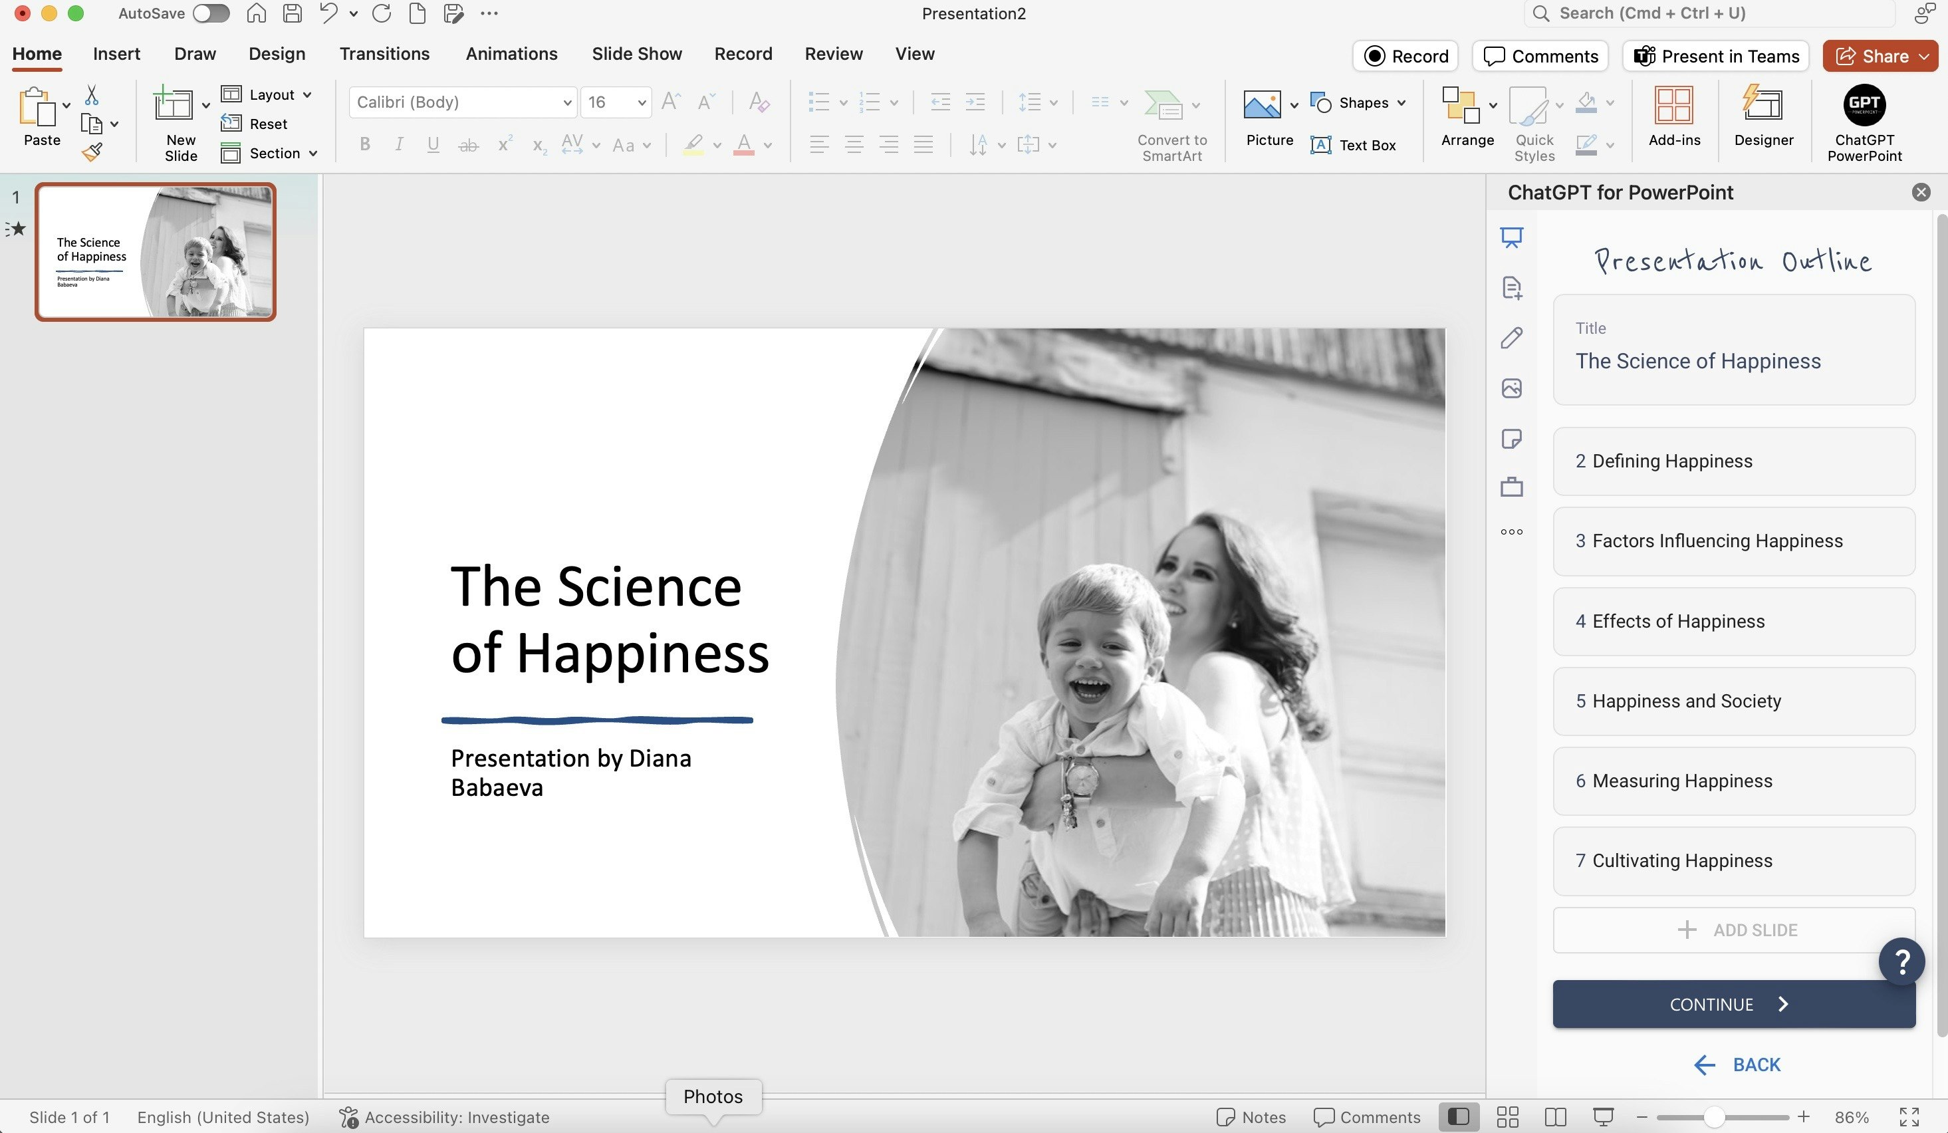Click the text highlight color swatch
1948x1133 pixels.
(693, 144)
